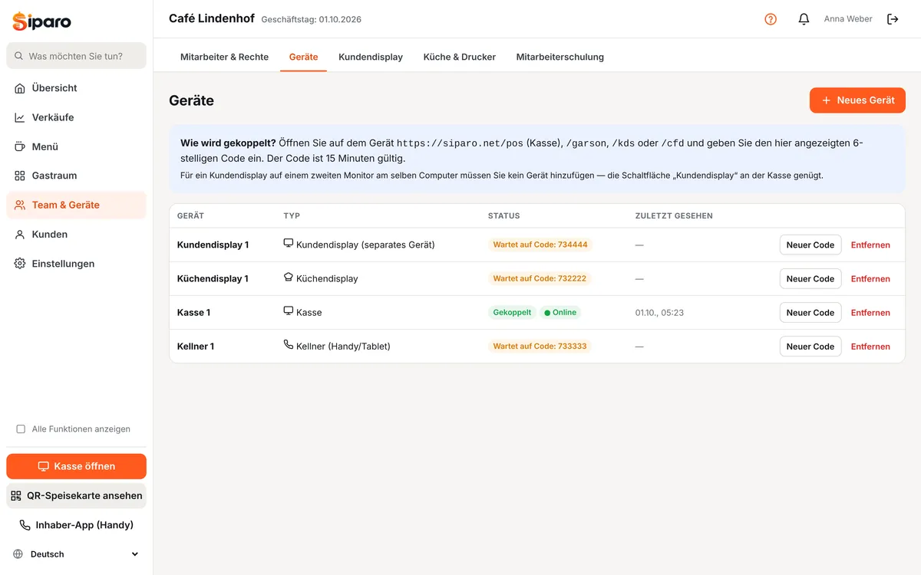The height and width of the screenshot is (575, 921).
Task: Generate Neuer Code for Kellner 1
Action: click(x=810, y=347)
